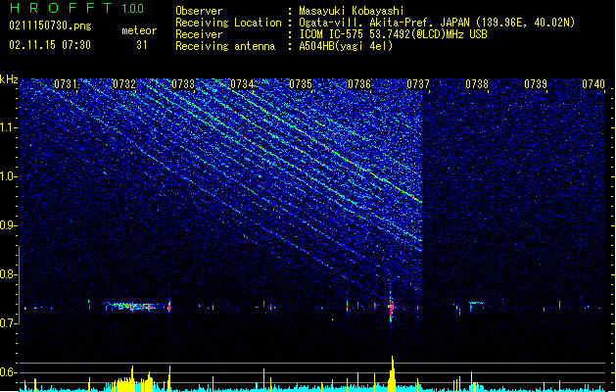Click the HROFFT program title text

click(x=61, y=8)
